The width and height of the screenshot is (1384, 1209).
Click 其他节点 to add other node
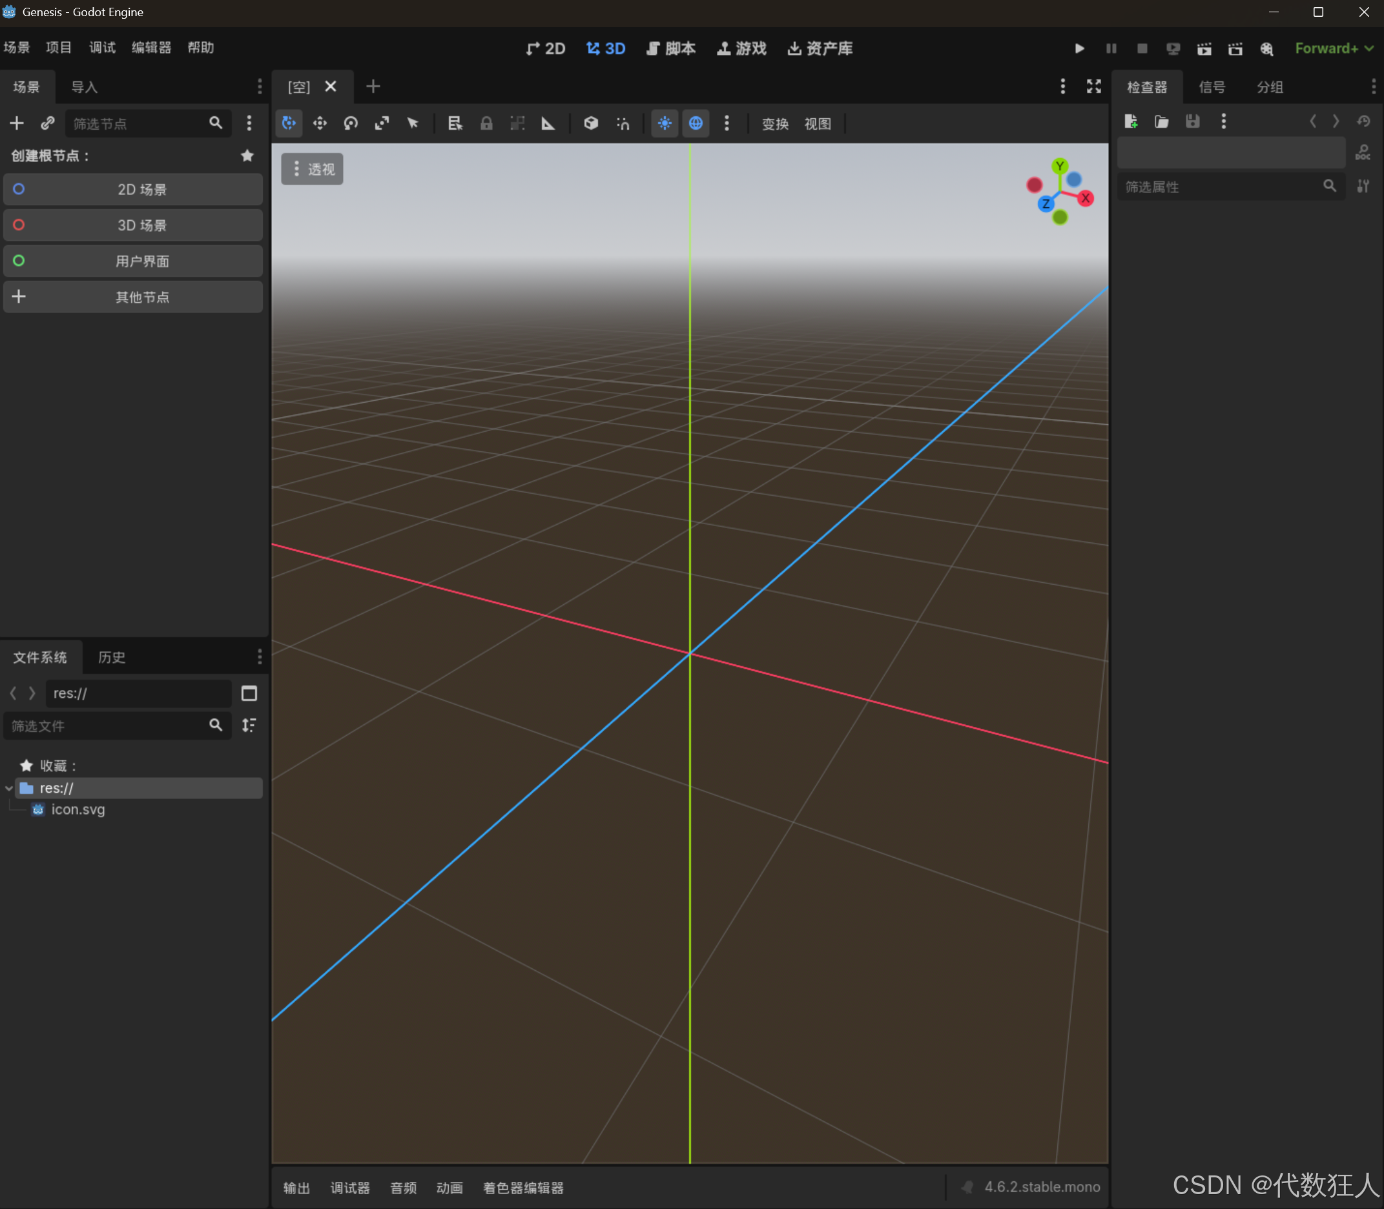click(133, 297)
